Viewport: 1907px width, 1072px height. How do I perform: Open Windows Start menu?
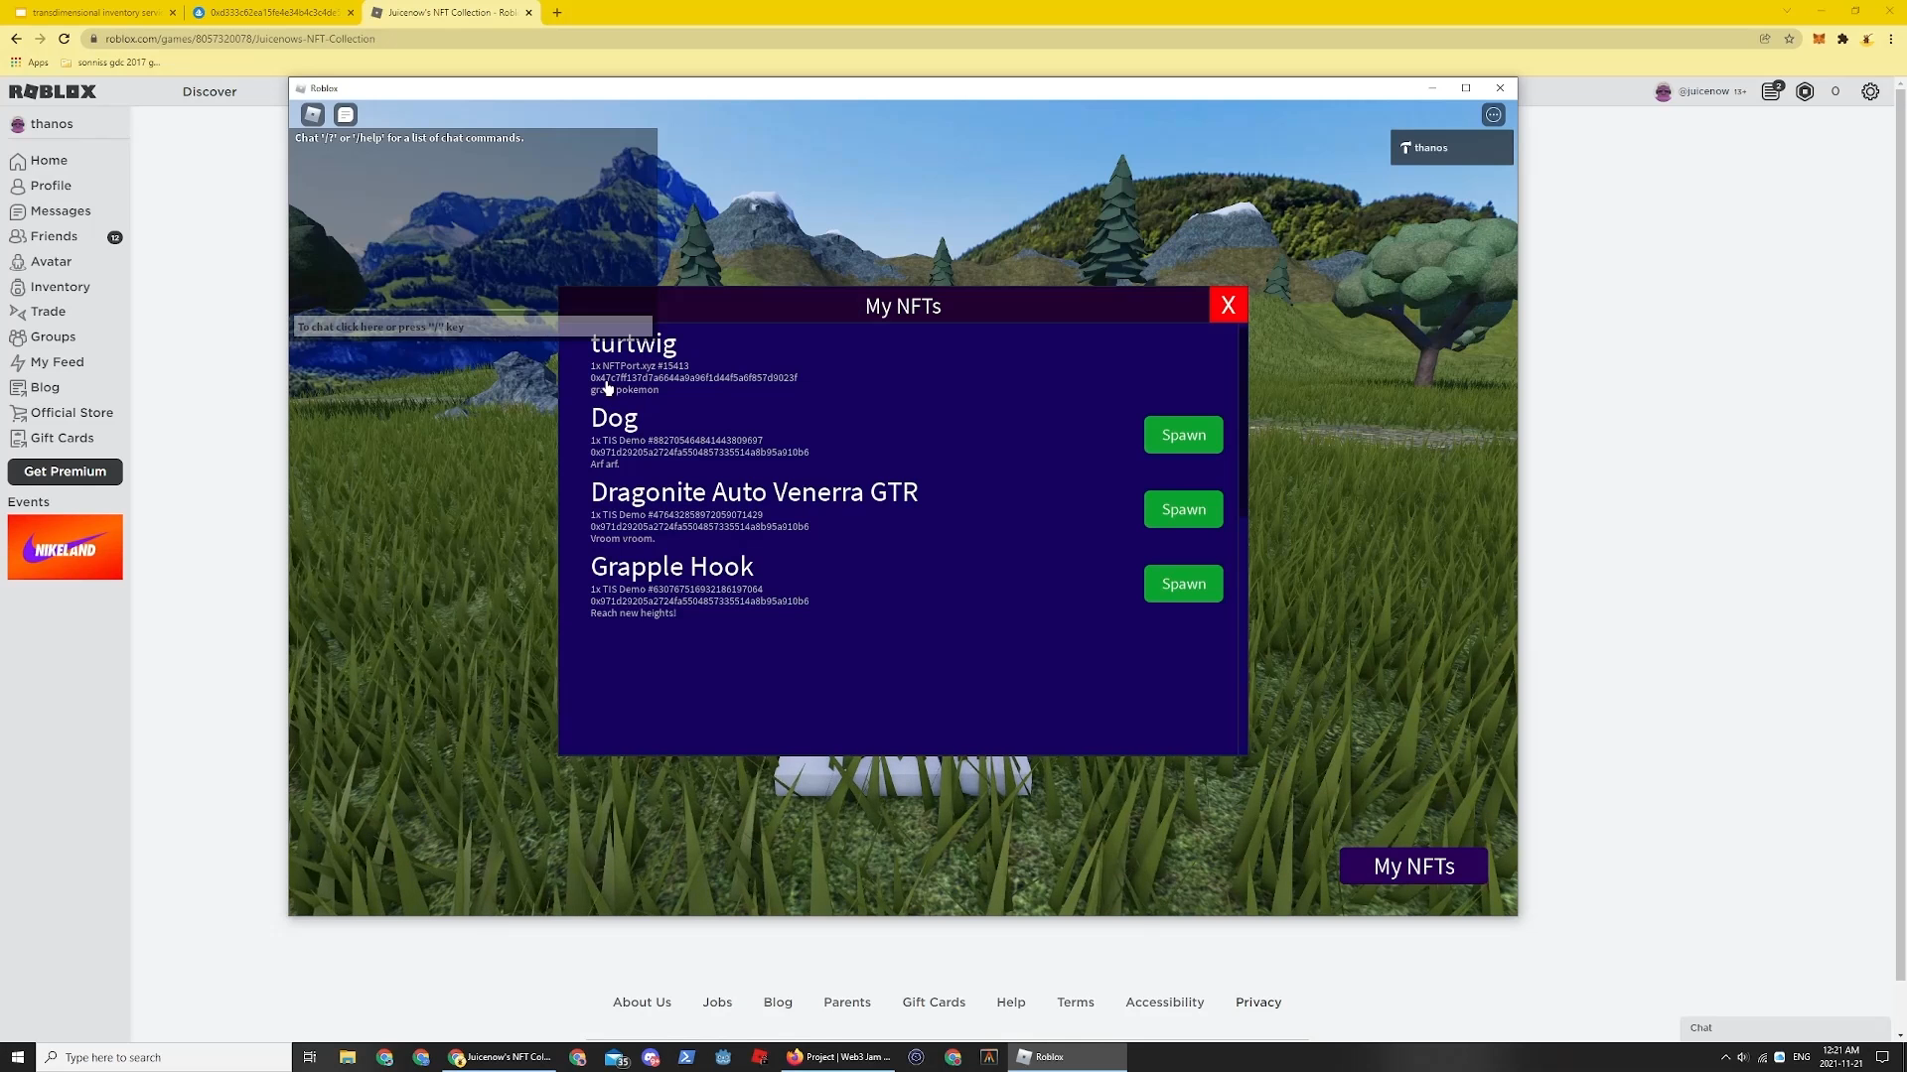point(17,1057)
